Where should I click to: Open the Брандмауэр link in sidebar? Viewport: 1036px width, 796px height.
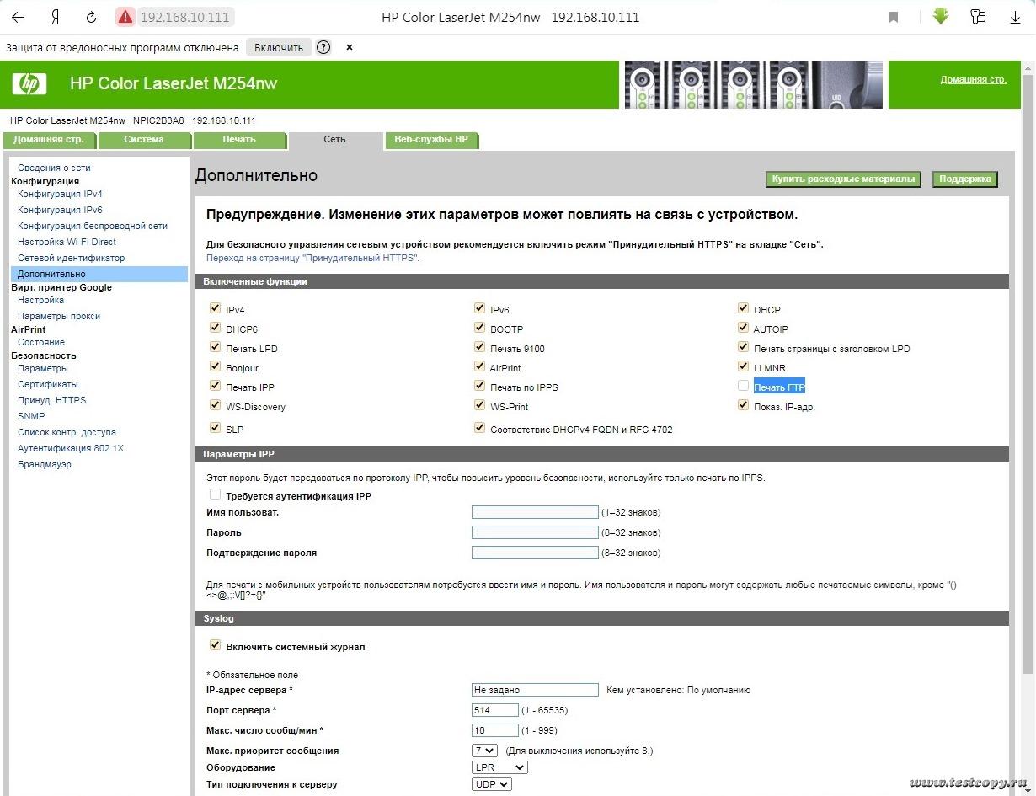(44, 464)
